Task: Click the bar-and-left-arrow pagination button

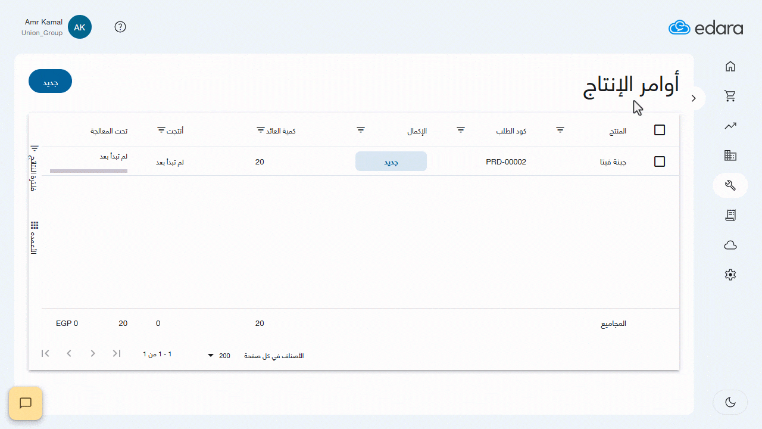Action: (x=45, y=353)
